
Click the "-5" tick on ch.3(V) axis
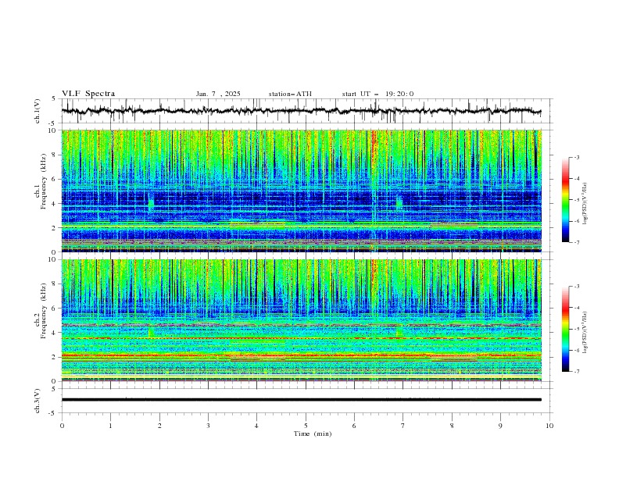53,413
